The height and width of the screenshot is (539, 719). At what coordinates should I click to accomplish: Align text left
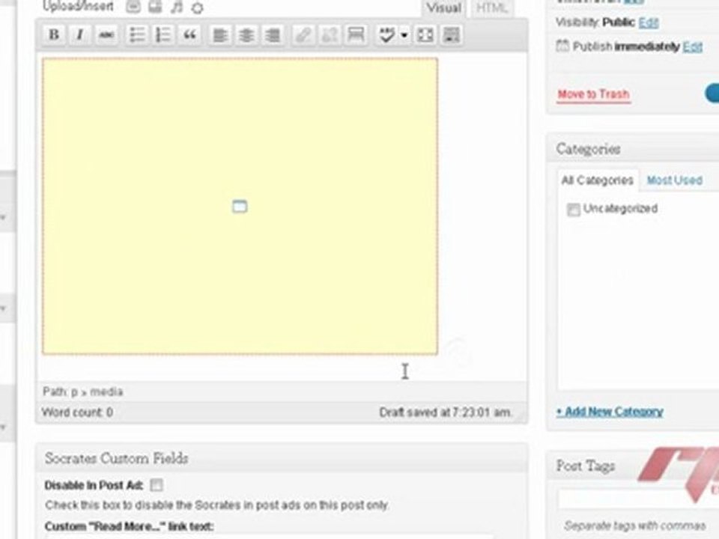[x=220, y=35]
